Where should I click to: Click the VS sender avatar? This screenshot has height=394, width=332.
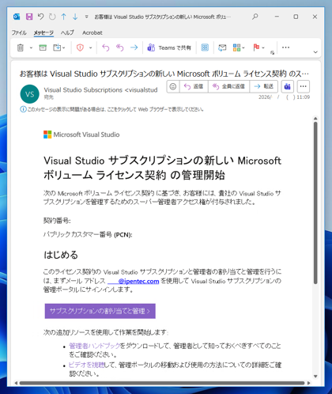tap(29, 94)
